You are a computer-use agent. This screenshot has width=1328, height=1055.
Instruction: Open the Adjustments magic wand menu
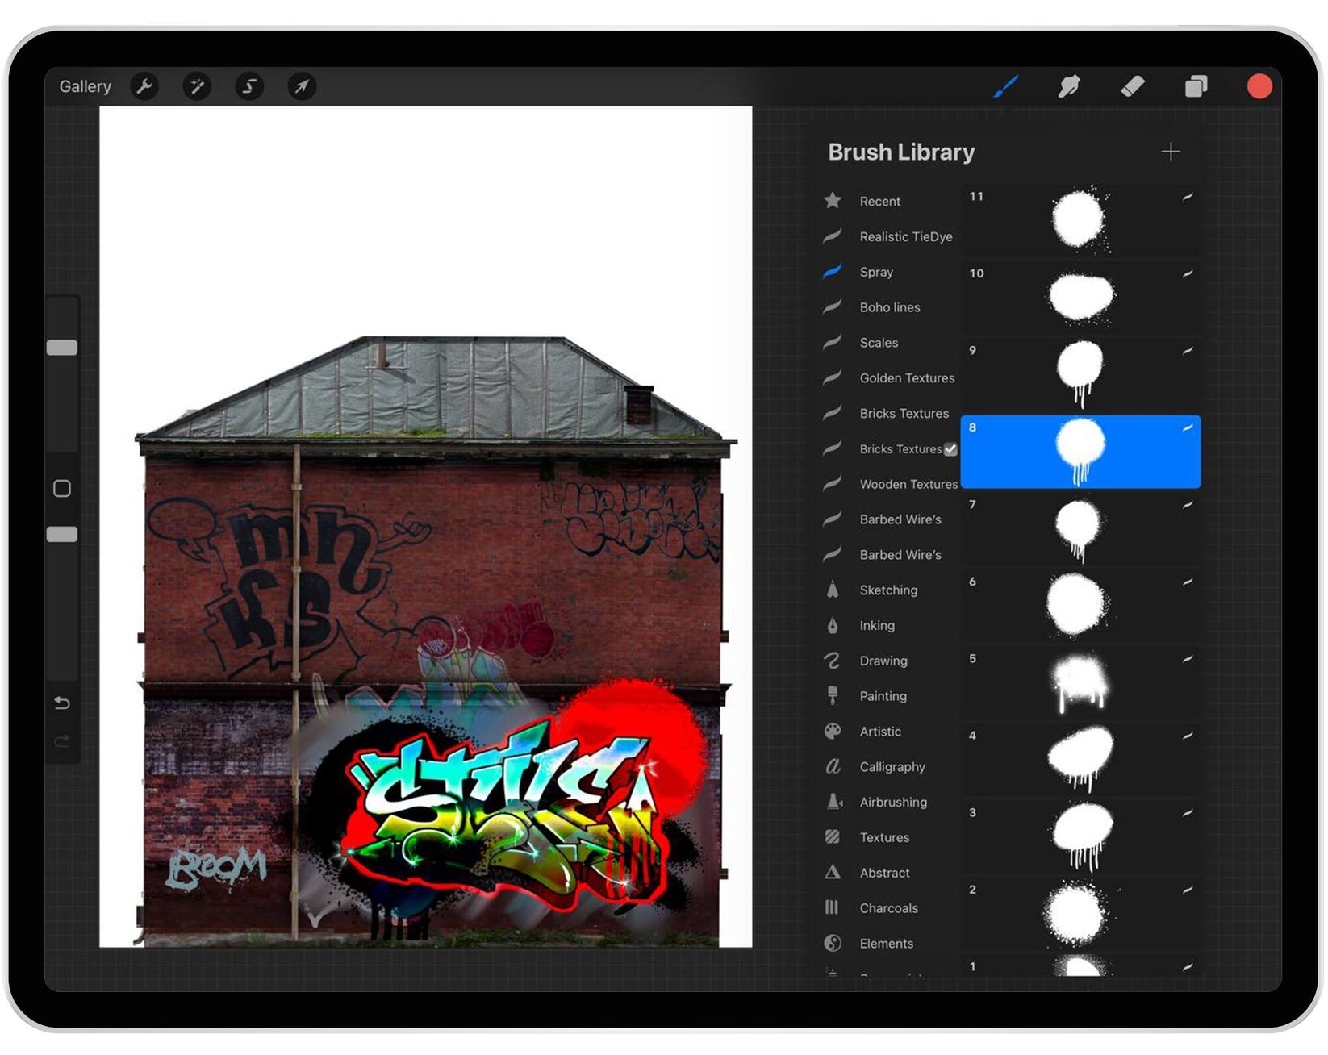[x=197, y=86]
